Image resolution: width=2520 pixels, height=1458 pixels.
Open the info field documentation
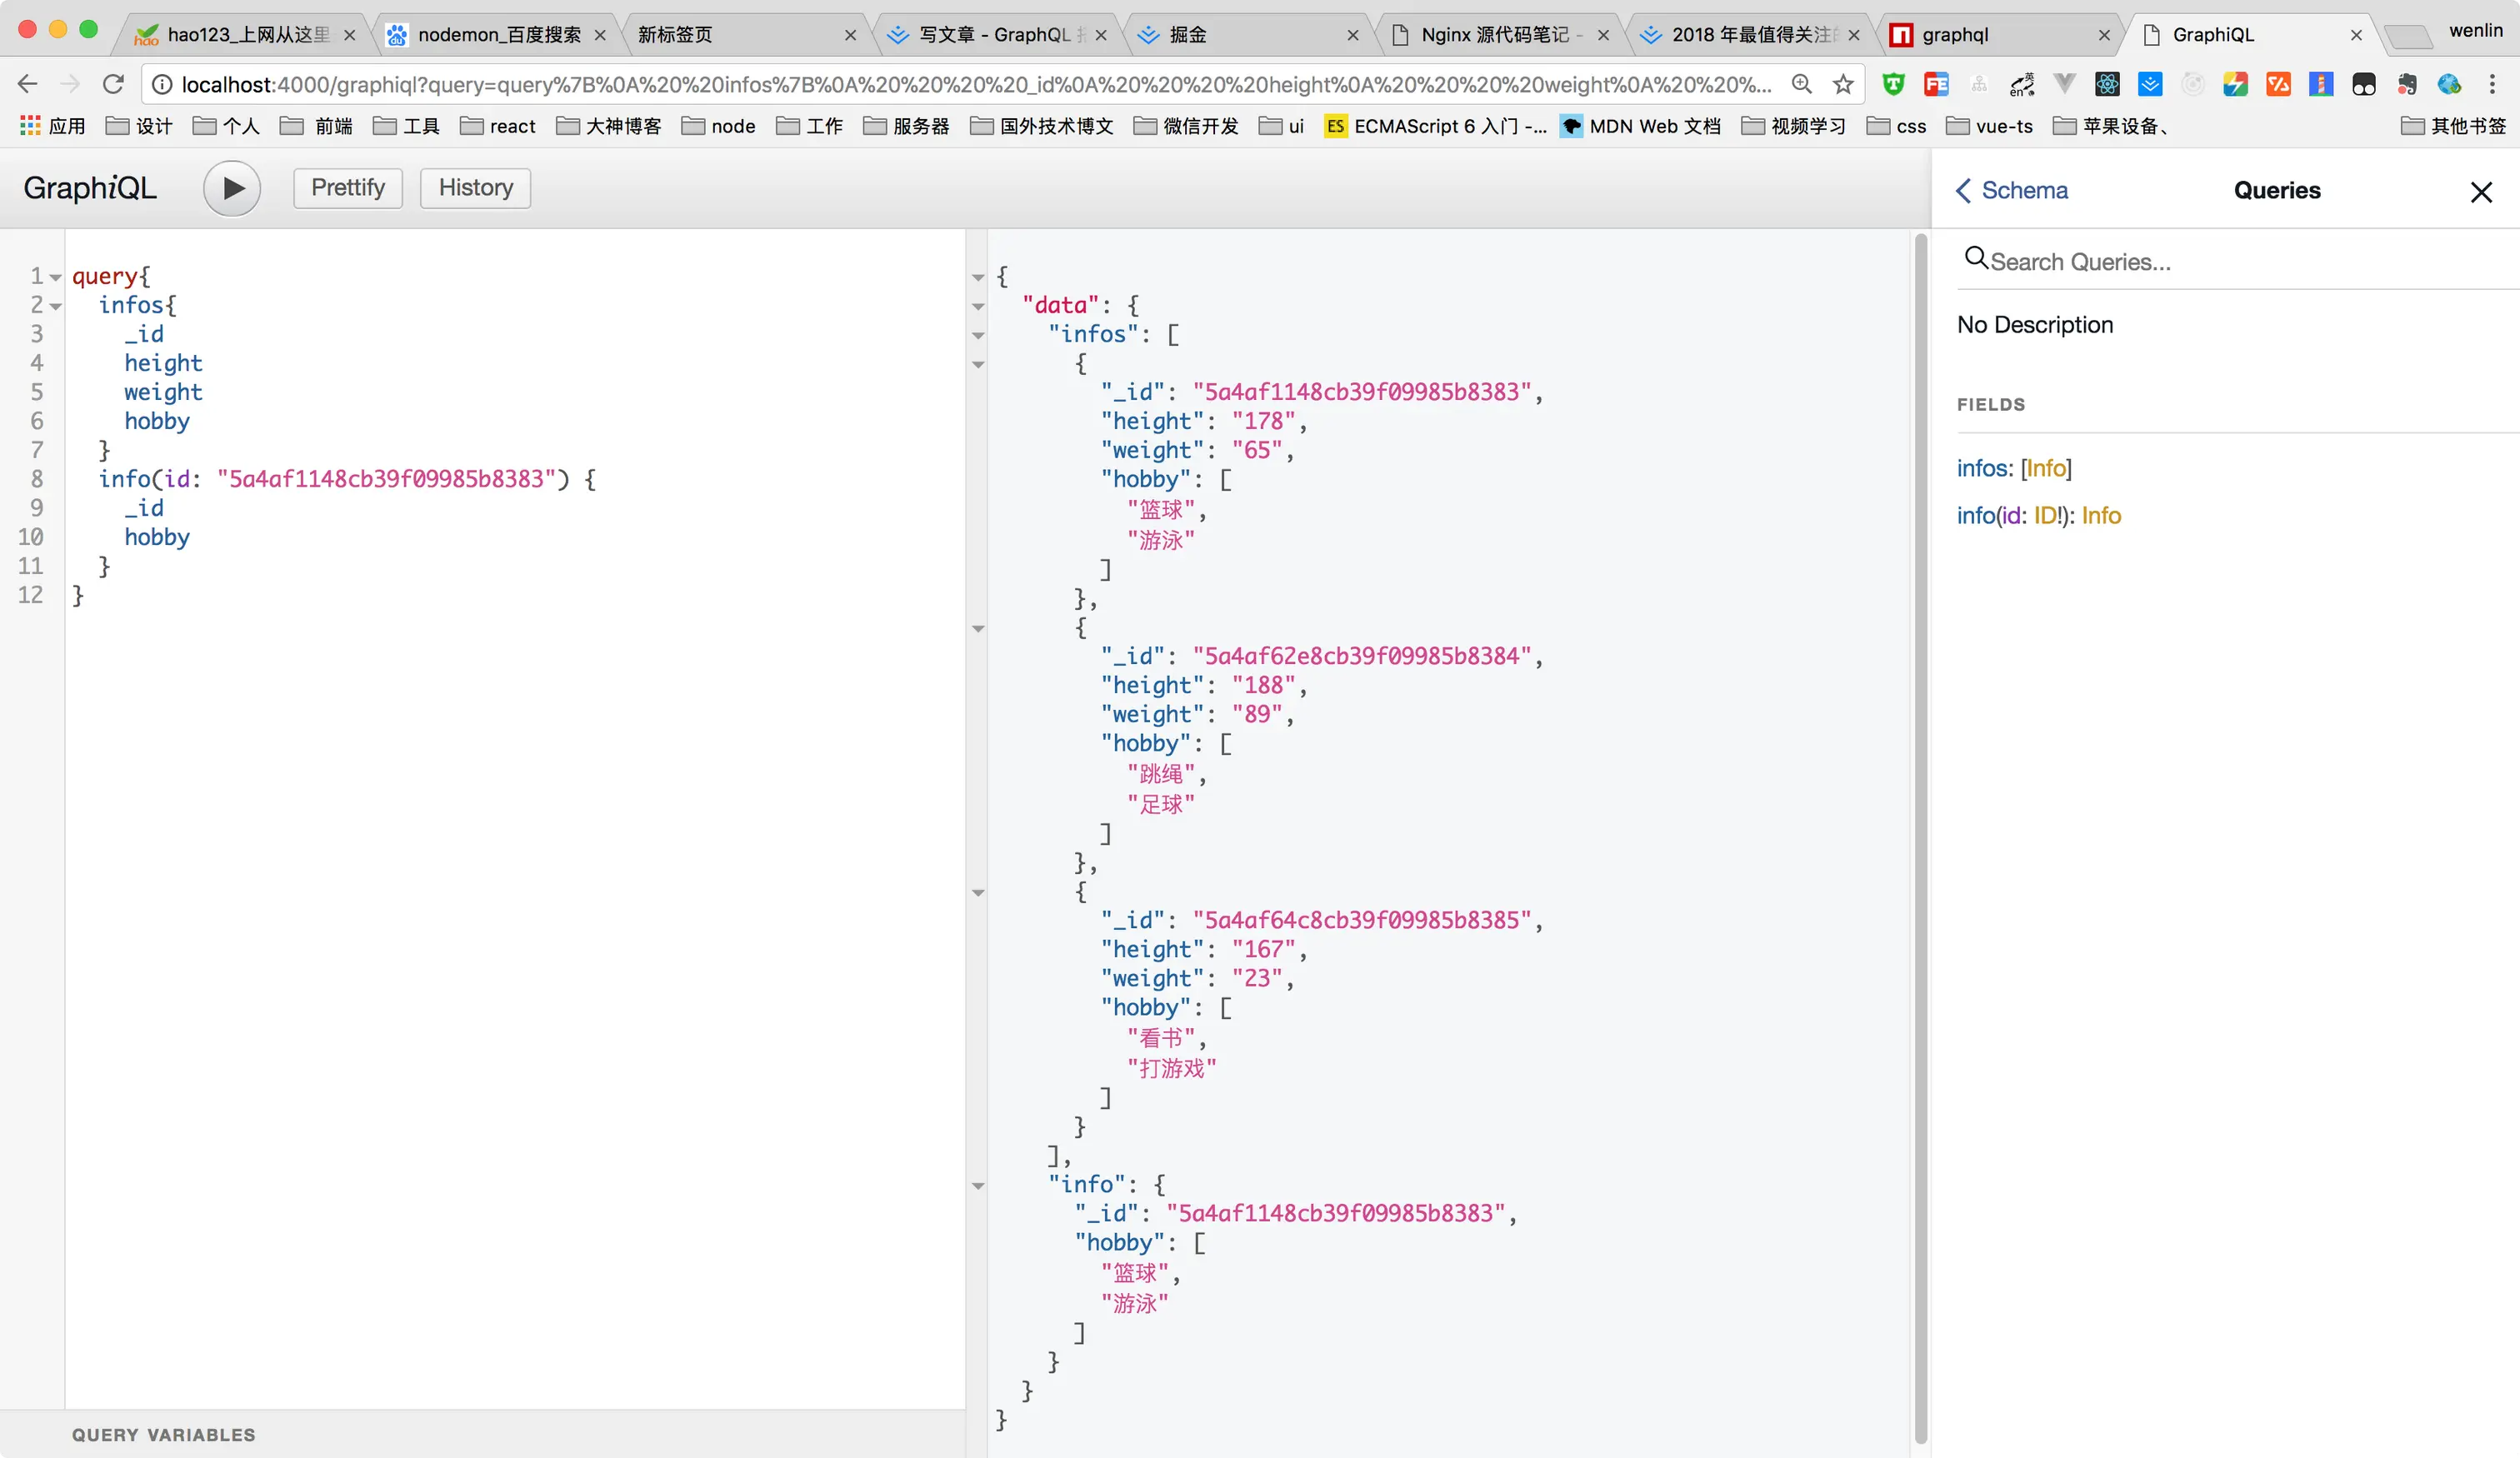(x=1976, y=515)
